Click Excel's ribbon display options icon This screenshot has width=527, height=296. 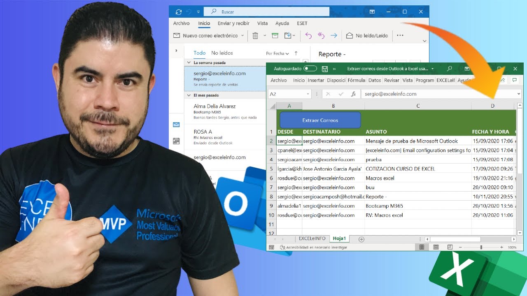coord(467,69)
